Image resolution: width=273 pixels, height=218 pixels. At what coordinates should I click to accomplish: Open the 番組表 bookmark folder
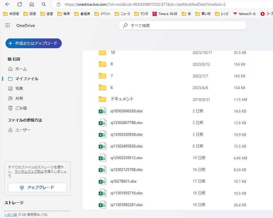coord(82,14)
